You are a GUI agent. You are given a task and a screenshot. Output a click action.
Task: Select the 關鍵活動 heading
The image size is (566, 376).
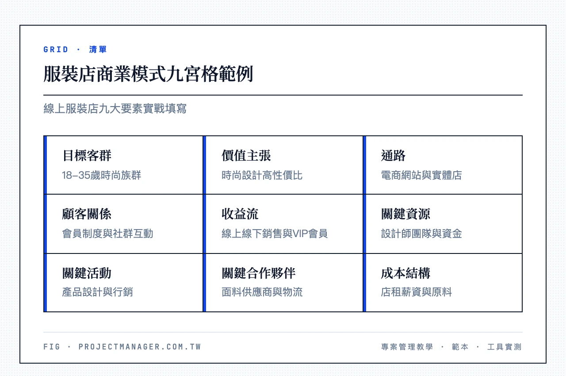[x=87, y=273]
